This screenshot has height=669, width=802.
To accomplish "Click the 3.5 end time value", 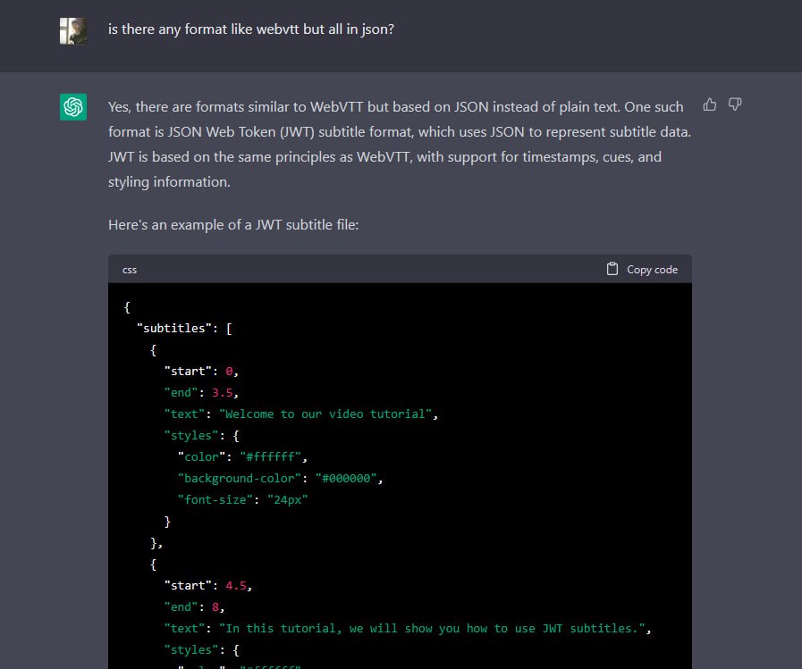I will tap(223, 392).
